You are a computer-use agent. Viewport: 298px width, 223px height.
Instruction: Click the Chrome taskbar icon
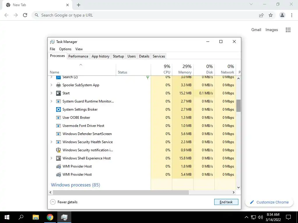tap(50, 217)
